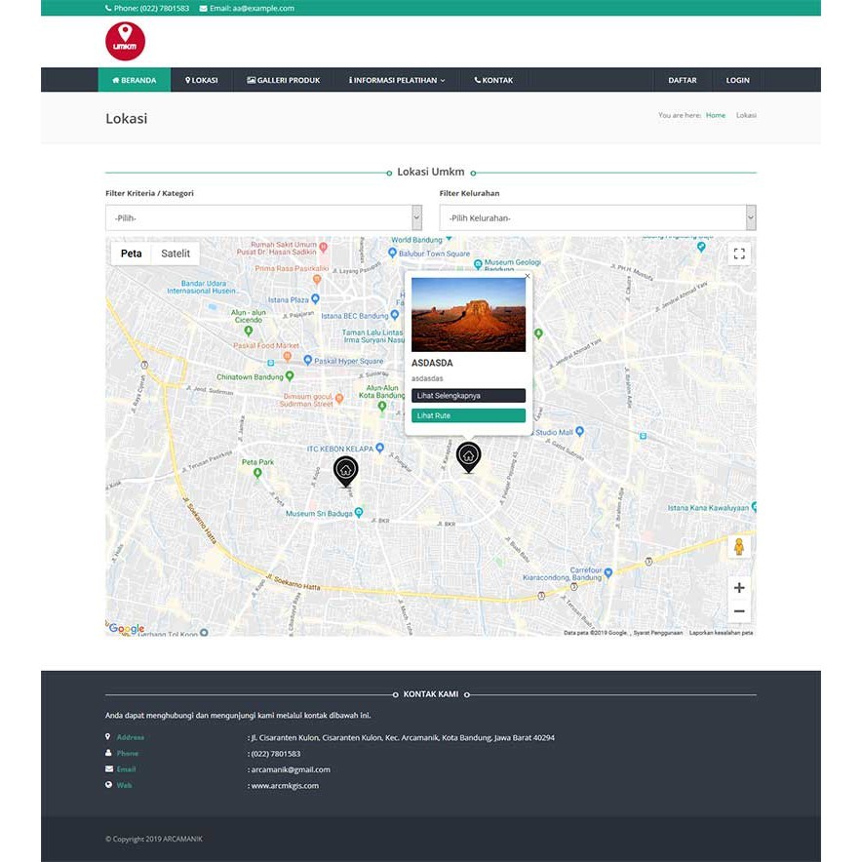Click the UMKM logo at top left
The width and height of the screenshot is (862, 862).
(125, 40)
